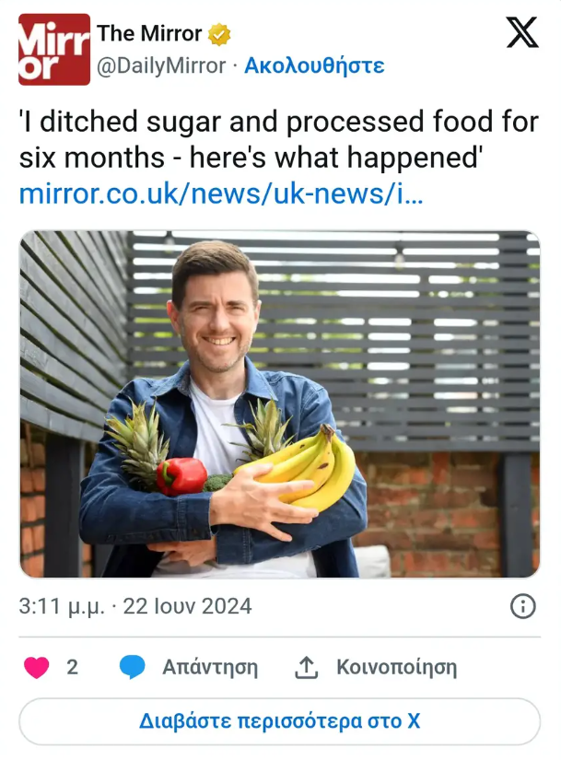Open the mirror.co.uk article link
561x760 pixels.
click(x=221, y=194)
